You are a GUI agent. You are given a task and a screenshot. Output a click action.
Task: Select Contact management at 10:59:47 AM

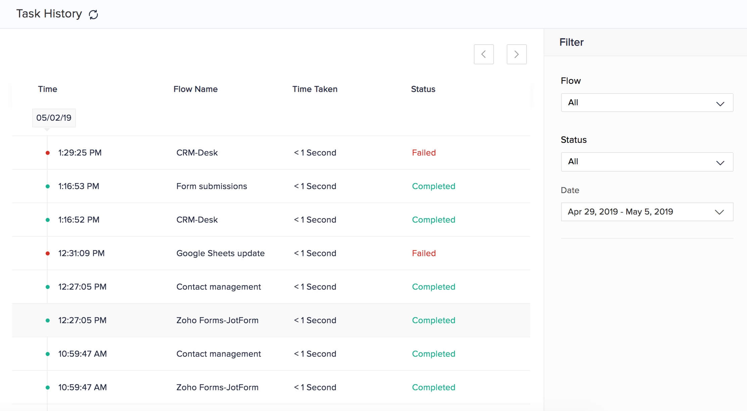[218, 354]
